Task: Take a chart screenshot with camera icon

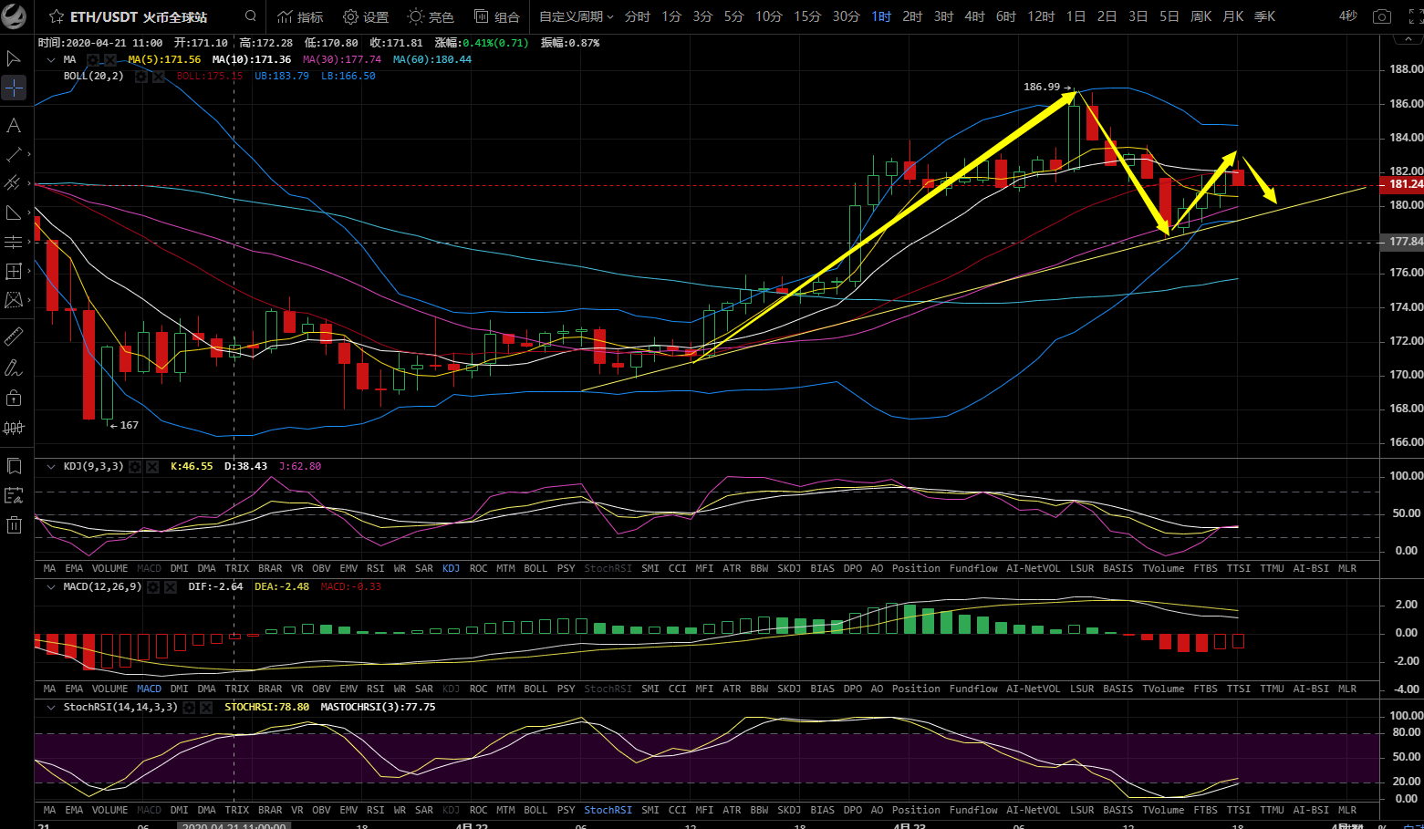Action: pyautogui.click(x=1382, y=16)
